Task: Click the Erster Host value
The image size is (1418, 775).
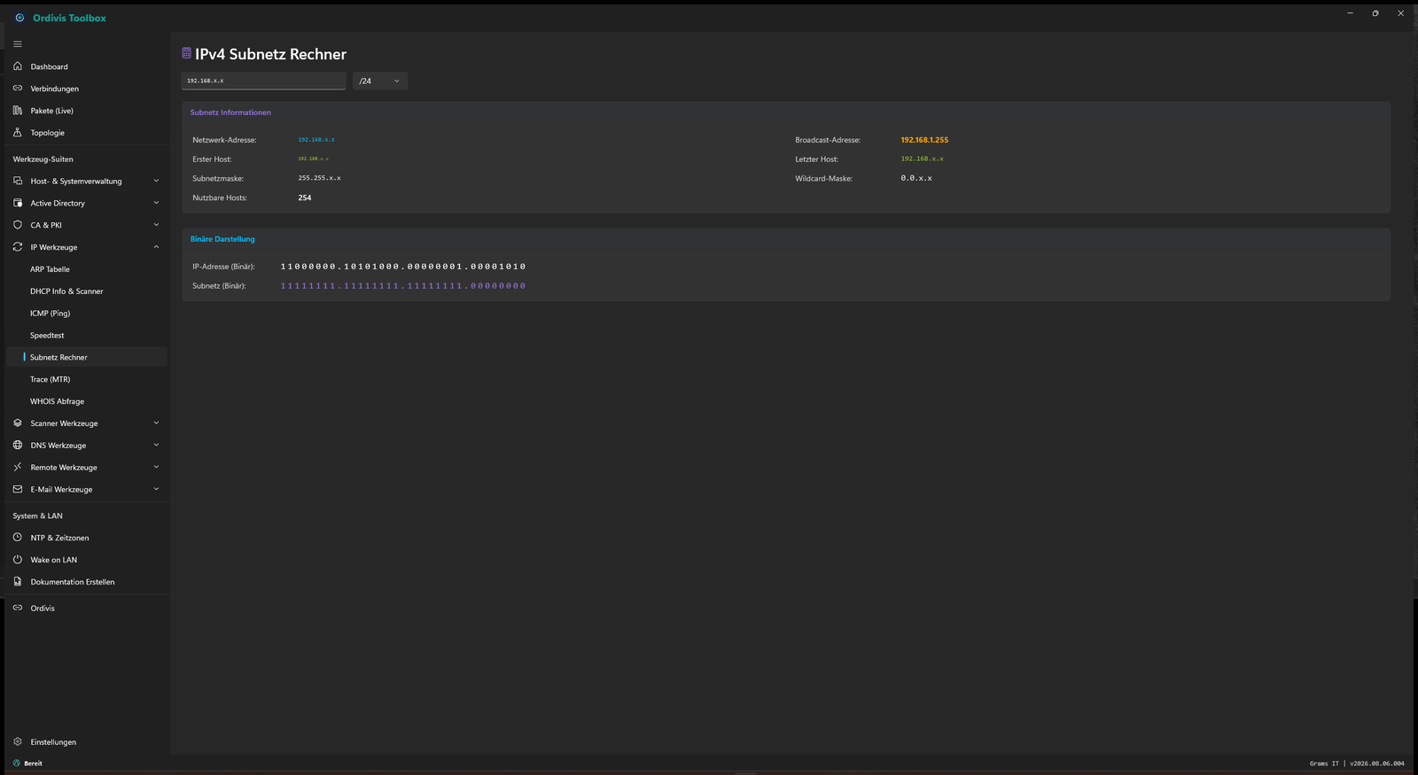Action: pyautogui.click(x=313, y=159)
